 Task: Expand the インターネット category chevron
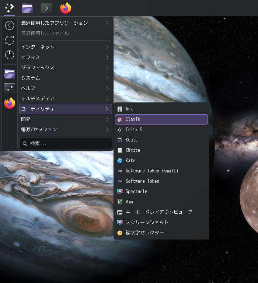107,47
